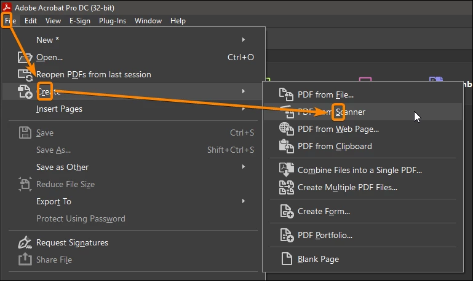Open the Plug-Ins menu
This screenshot has height=281, width=473.
click(112, 21)
